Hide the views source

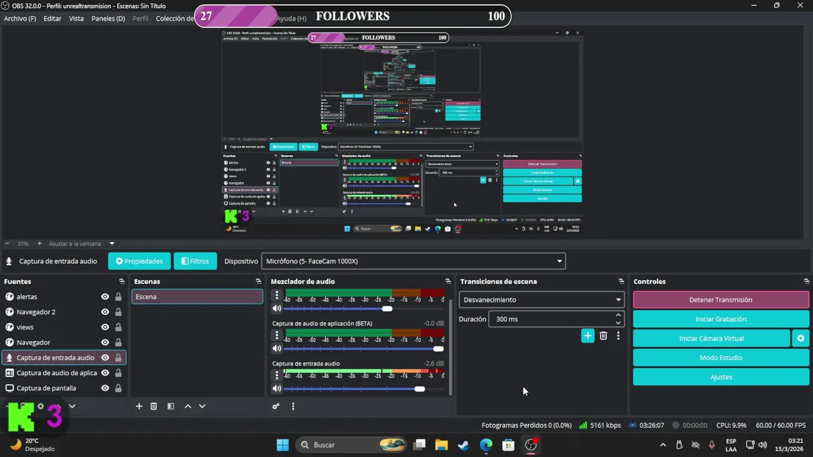pyautogui.click(x=105, y=327)
